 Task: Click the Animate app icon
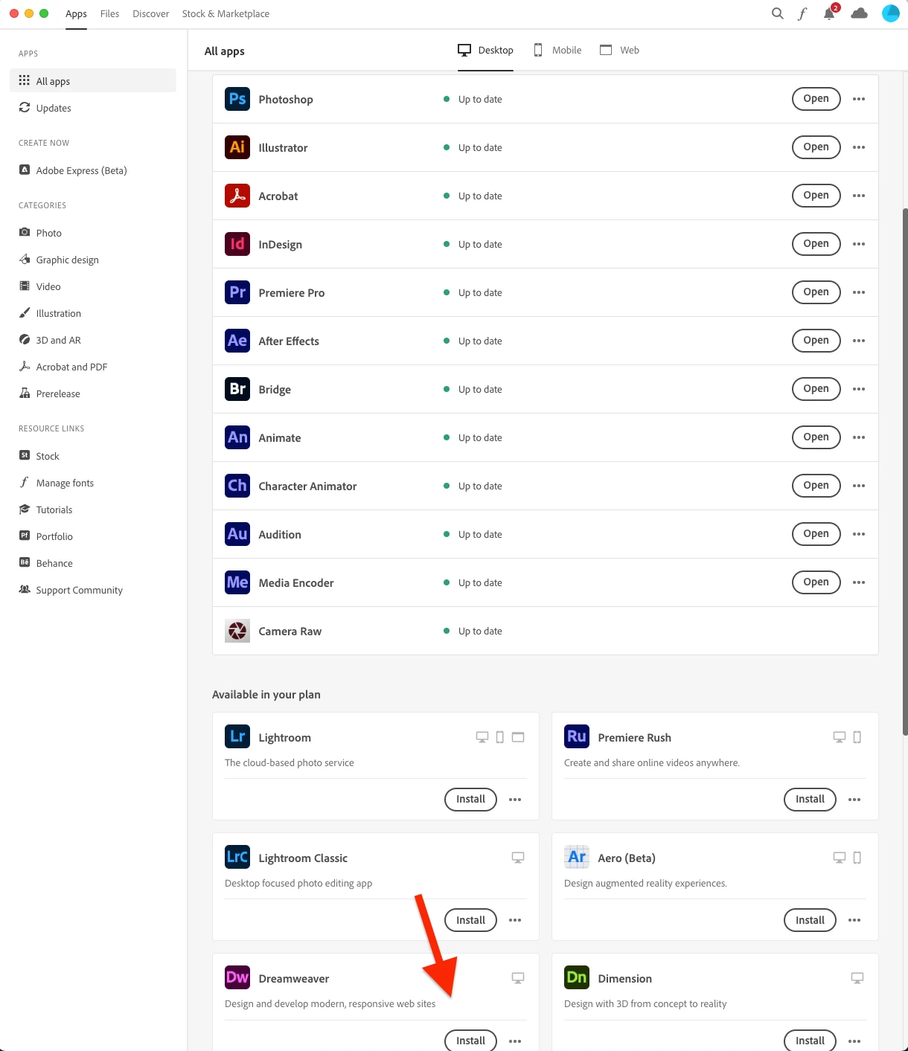tap(237, 437)
